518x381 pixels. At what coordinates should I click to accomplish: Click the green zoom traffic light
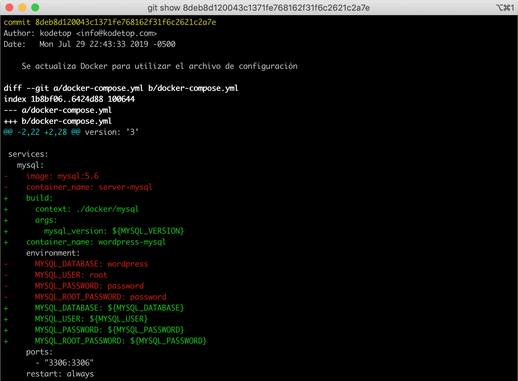(36, 7)
